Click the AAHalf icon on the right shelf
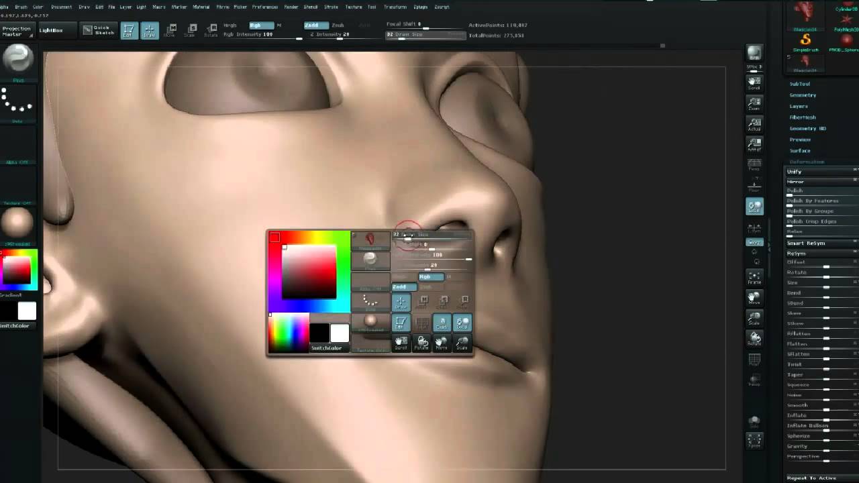The width and height of the screenshot is (859, 483). [x=754, y=144]
